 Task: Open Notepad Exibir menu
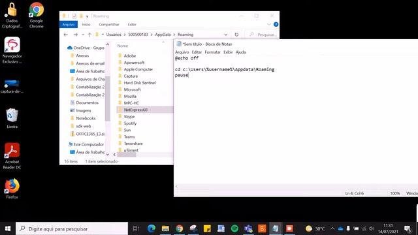pyautogui.click(x=228, y=52)
